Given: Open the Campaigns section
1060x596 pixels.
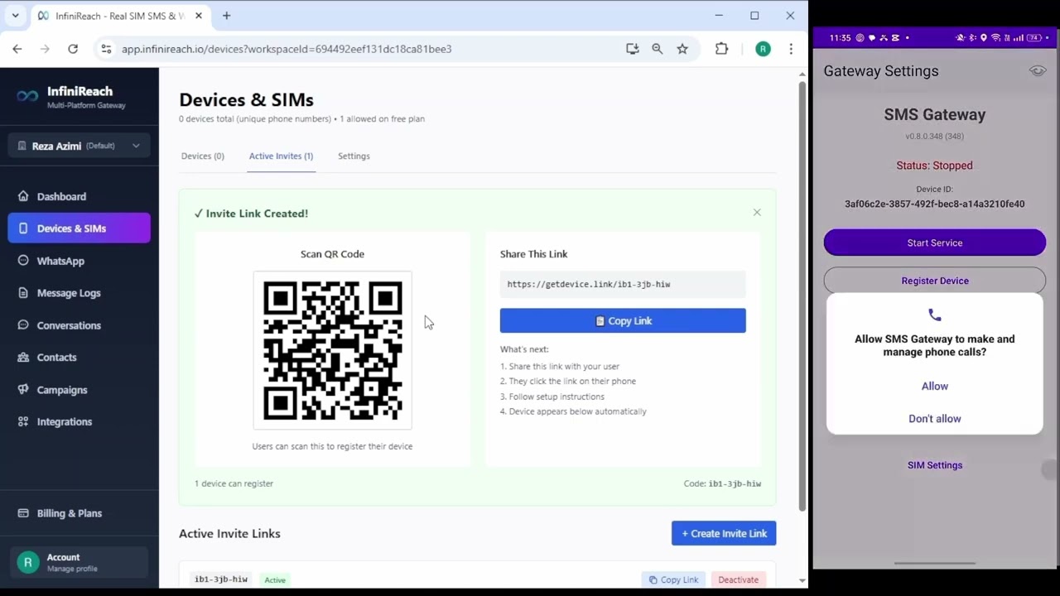Looking at the screenshot, I should [79, 390].
